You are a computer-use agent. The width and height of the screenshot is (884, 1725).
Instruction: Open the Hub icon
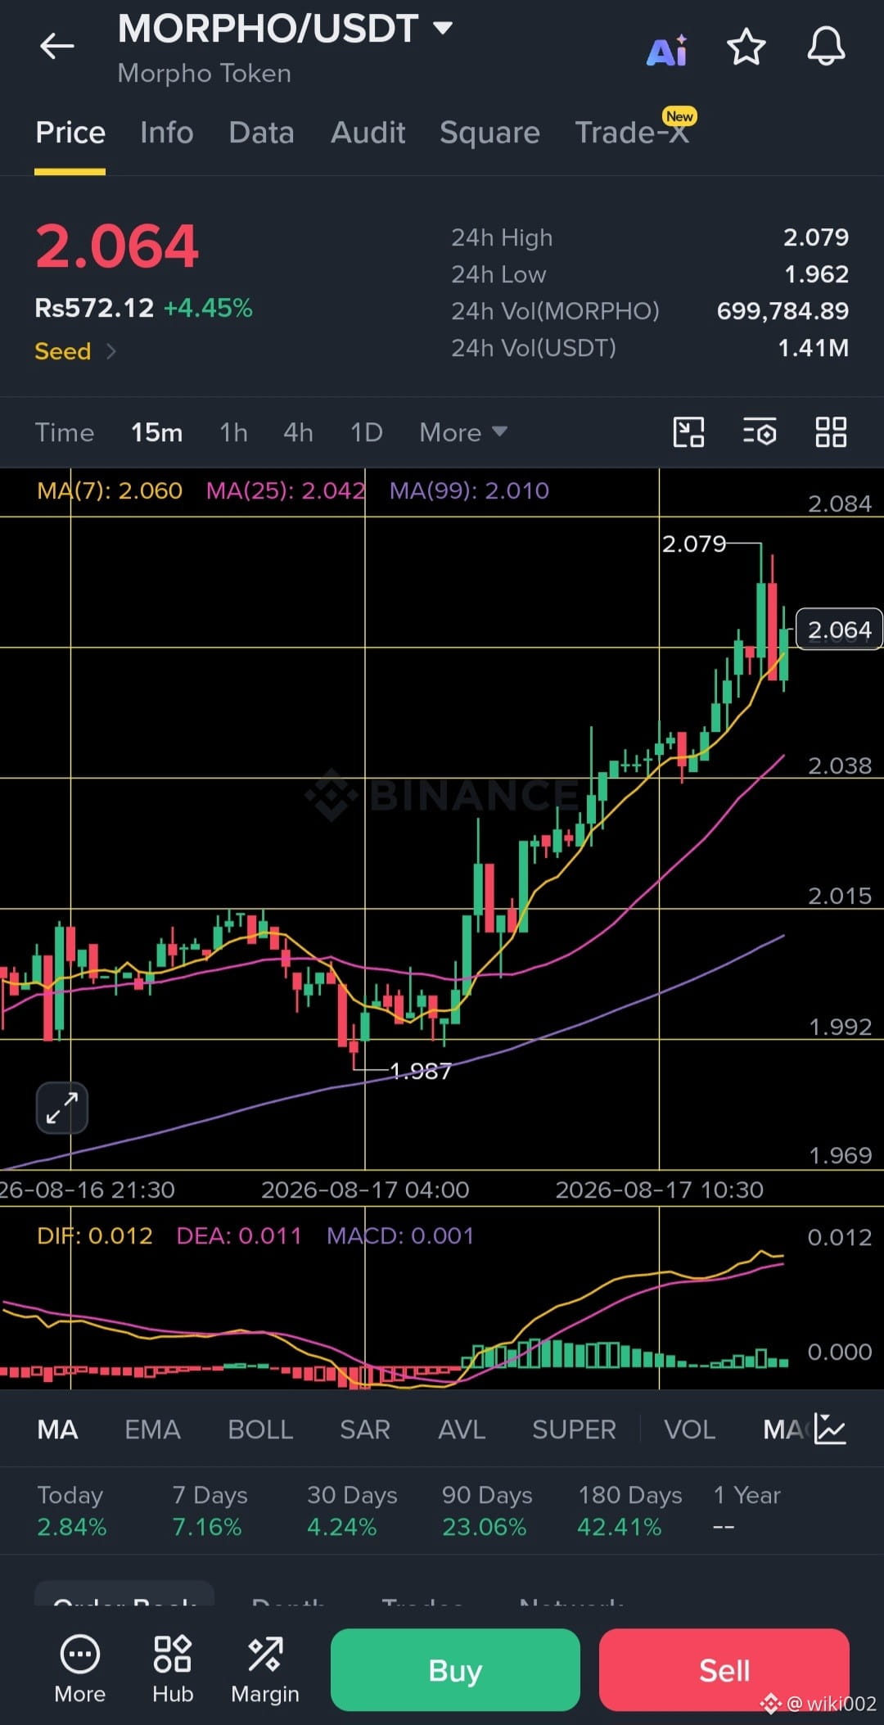173,1670
